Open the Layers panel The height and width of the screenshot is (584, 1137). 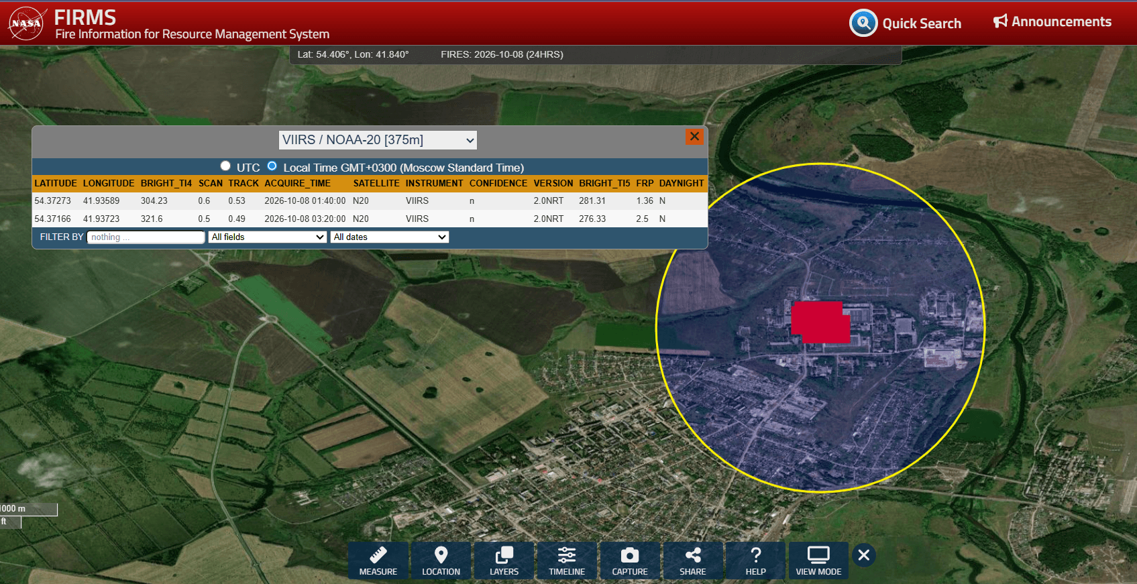pyautogui.click(x=504, y=561)
